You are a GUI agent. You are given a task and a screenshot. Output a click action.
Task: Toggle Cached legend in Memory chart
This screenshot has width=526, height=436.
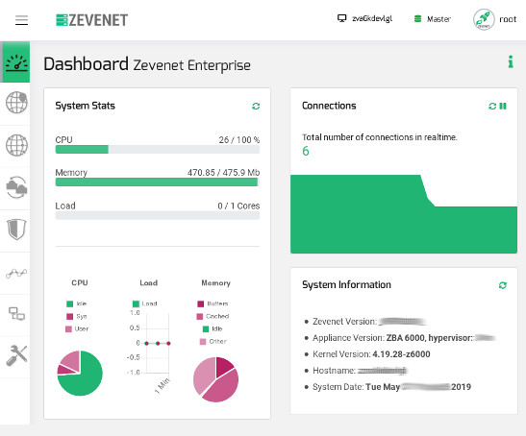tap(213, 316)
